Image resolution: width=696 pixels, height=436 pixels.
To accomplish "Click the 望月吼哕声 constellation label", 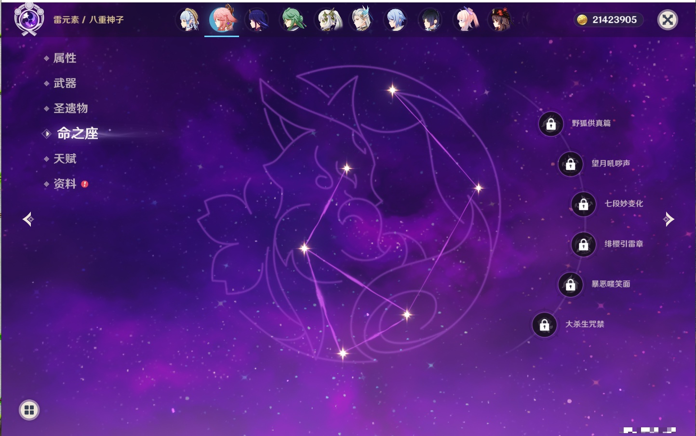I will pos(611,163).
